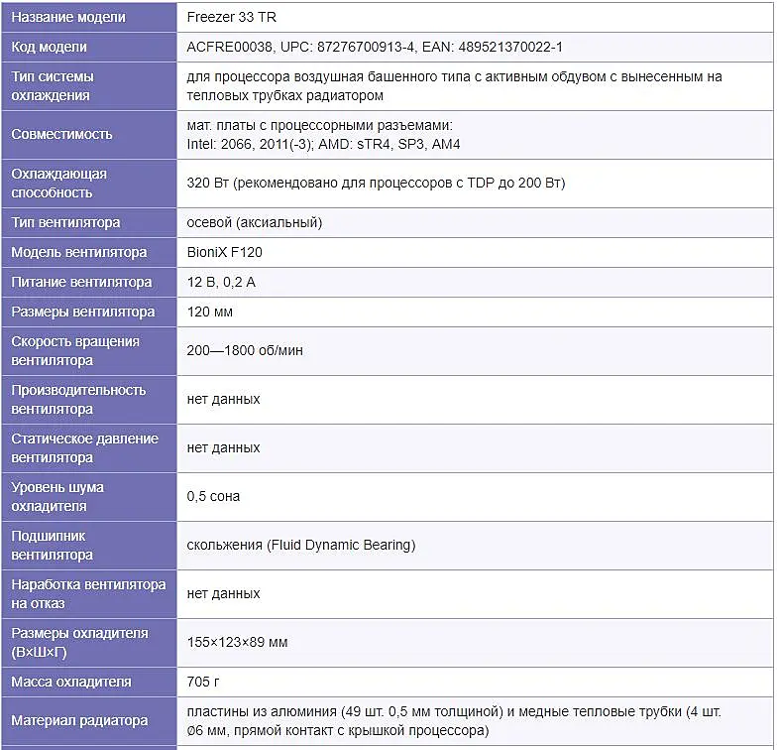Click the 'скольжения (Fluid Dynamic Bearing)' value
779x750 pixels.
[x=301, y=546]
